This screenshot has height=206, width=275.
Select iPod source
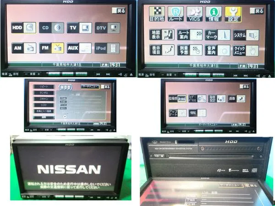tap(107, 48)
